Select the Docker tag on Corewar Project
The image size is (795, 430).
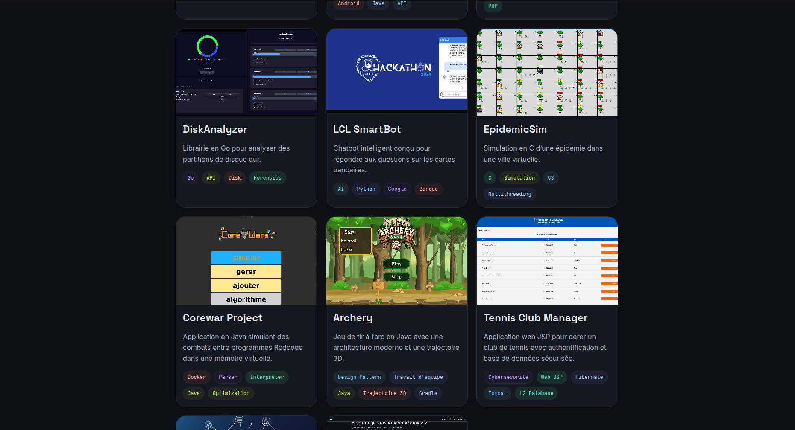click(x=197, y=377)
